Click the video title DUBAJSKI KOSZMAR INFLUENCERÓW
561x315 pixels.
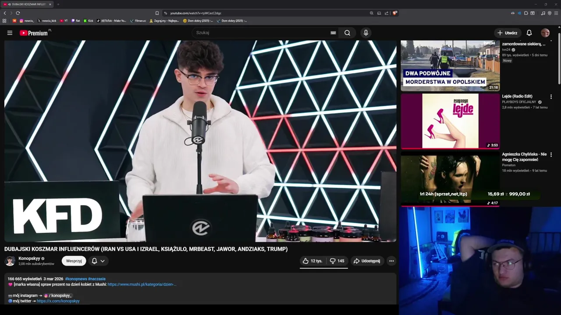146,249
